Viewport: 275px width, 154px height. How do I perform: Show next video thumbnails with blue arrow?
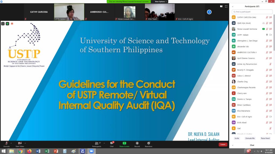coord(209,12)
